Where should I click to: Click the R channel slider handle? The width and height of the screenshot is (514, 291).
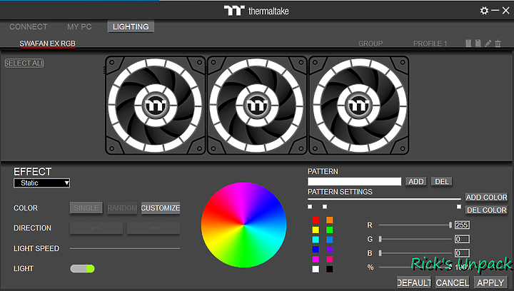coord(450,225)
